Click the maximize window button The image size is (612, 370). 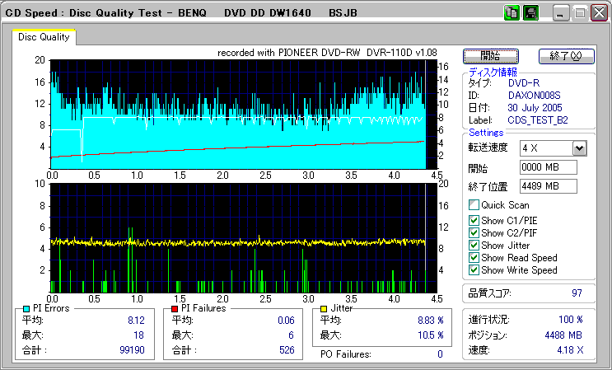click(581, 14)
